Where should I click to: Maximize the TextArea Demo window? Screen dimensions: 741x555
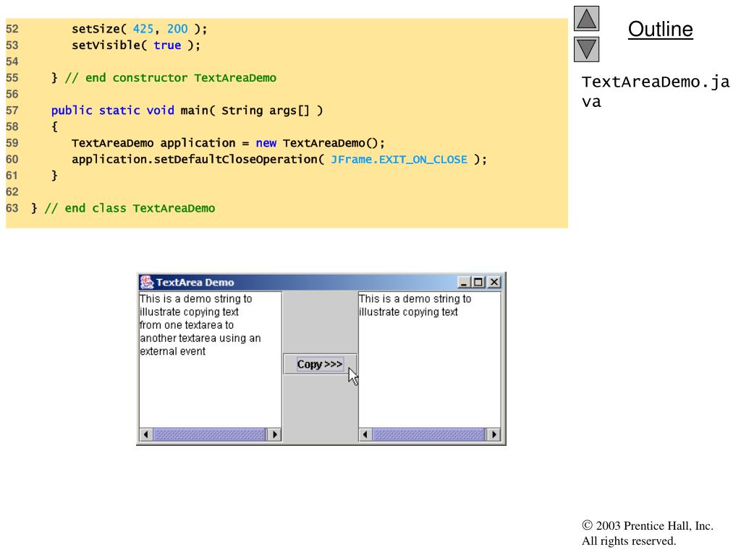pos(478,283)
